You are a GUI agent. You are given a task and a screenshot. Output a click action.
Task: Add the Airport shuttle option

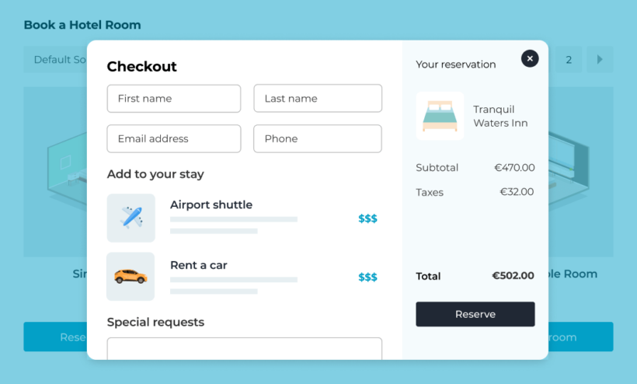pos(211,205)
